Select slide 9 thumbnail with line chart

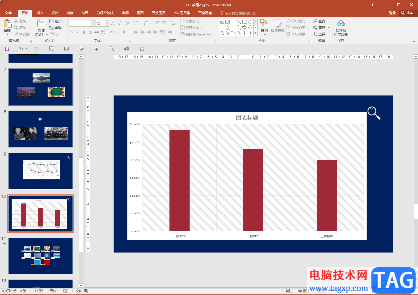click(41, 171)
